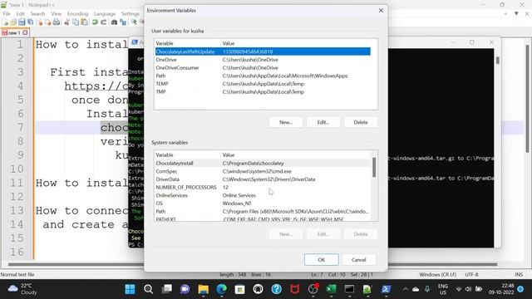Click Edit under User variables
532x299 pixels.
(323, 122)
